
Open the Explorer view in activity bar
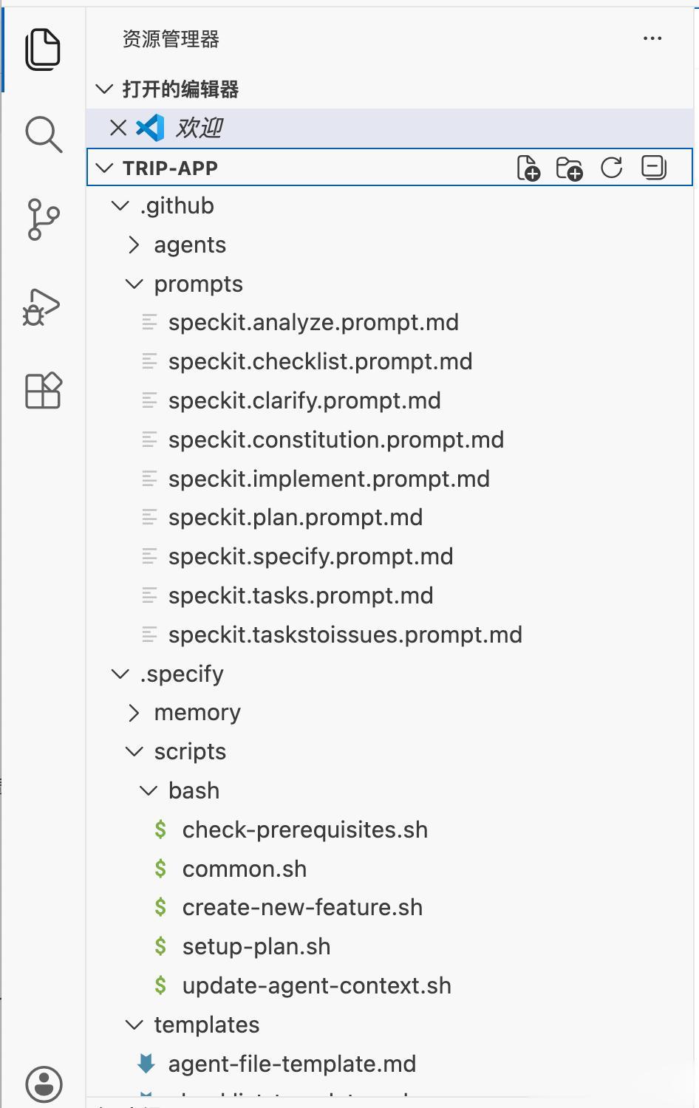click(43, 49)
